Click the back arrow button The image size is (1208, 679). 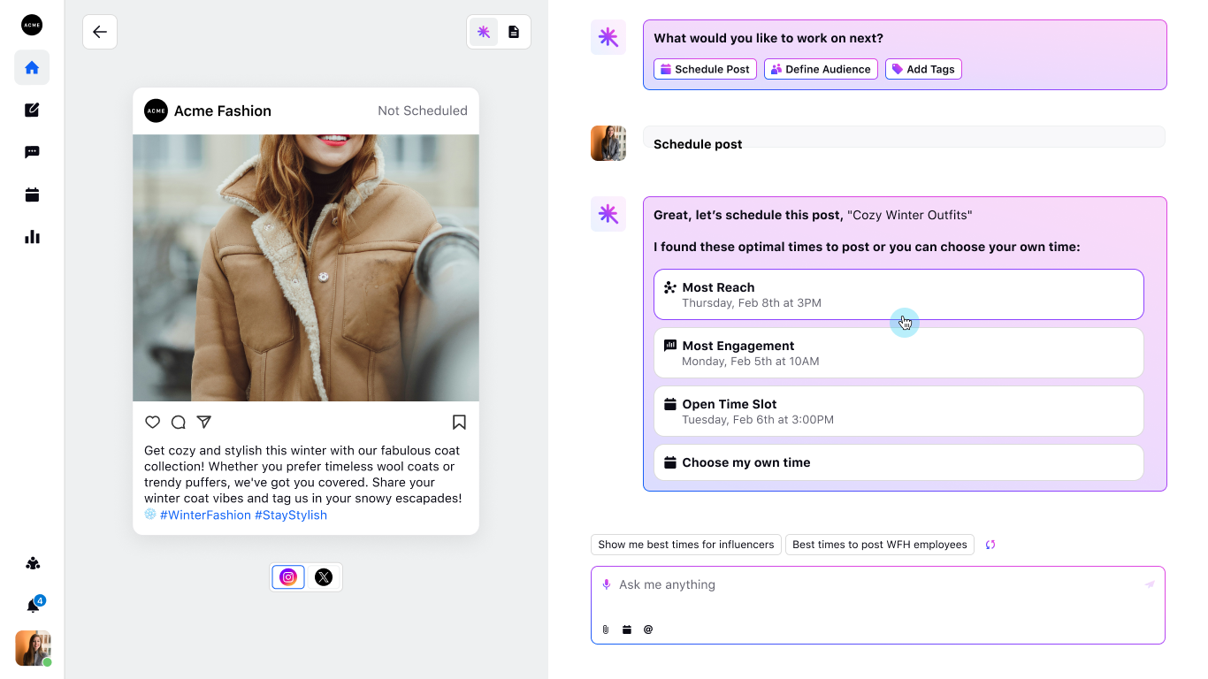tap(100, 32)
